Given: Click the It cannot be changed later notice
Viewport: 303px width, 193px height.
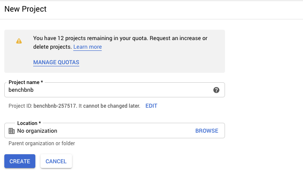Looking at the screenshot, I should pyautogui.click(x=109, y=106).
